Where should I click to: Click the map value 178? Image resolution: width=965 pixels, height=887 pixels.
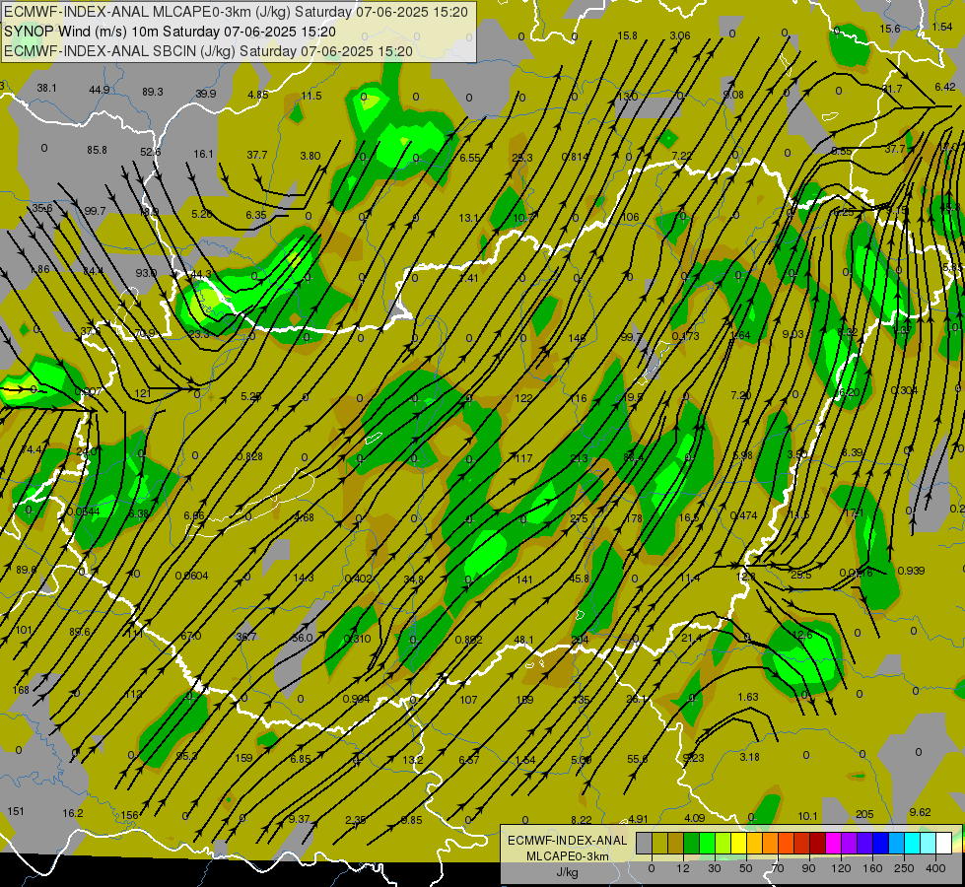[634, 519]
